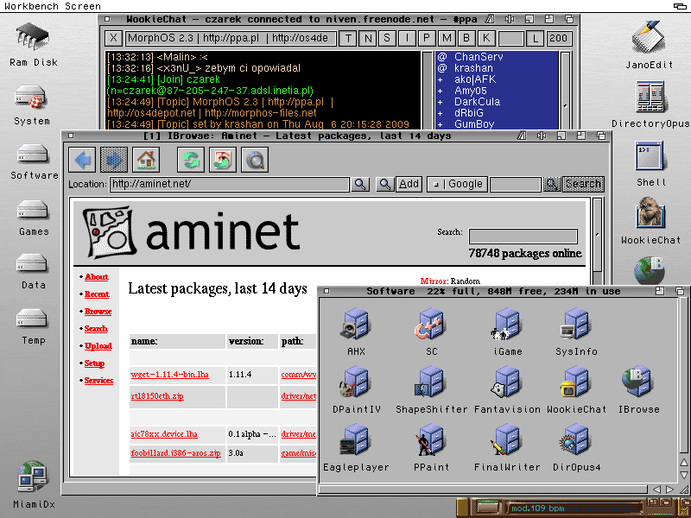Toggle channel mode I in WookieChat

click(x=407, y=38)
